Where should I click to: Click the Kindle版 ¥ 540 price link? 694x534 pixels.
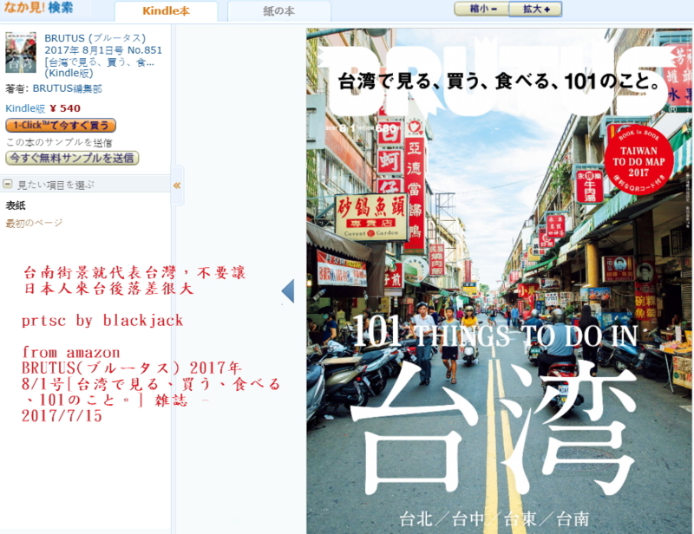tap(43, 108)
